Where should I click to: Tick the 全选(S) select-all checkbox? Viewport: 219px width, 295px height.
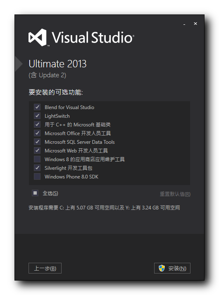tap(35, 193)
